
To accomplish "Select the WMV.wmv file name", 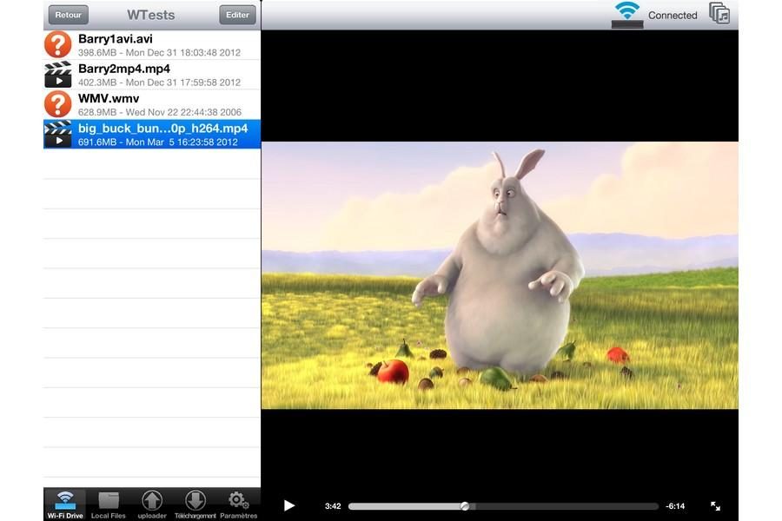I will pyautogui.click(x=109, y=99).
